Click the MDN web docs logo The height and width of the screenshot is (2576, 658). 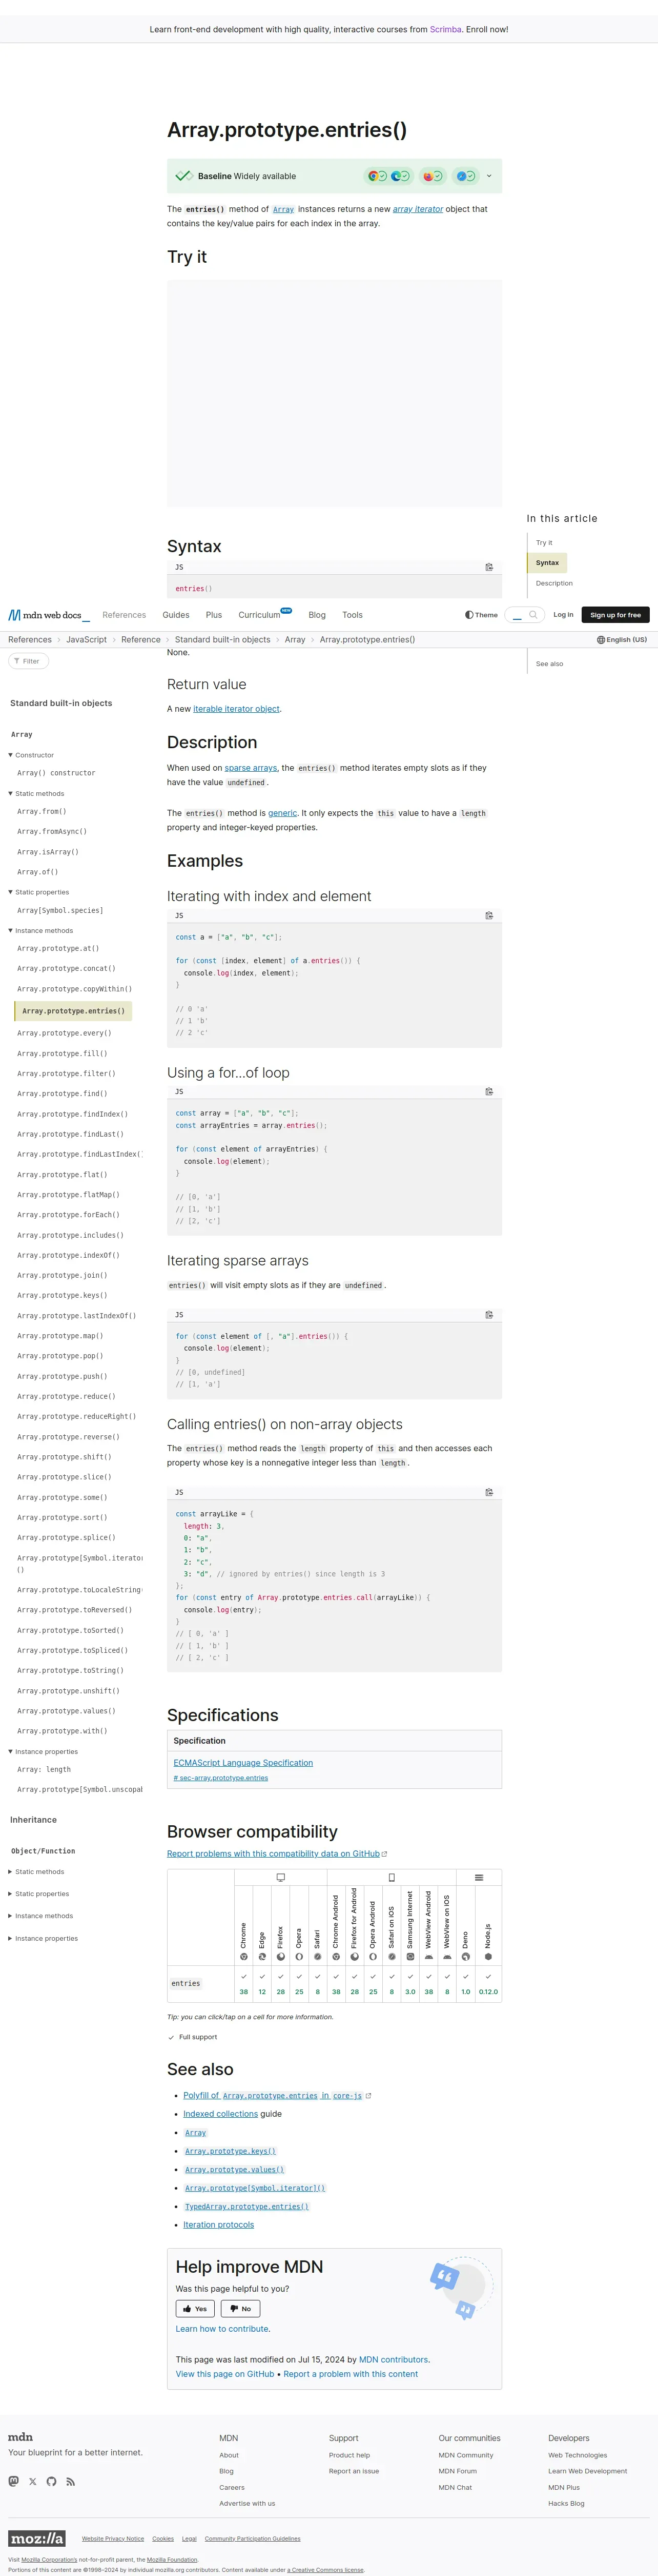point(49,615)
